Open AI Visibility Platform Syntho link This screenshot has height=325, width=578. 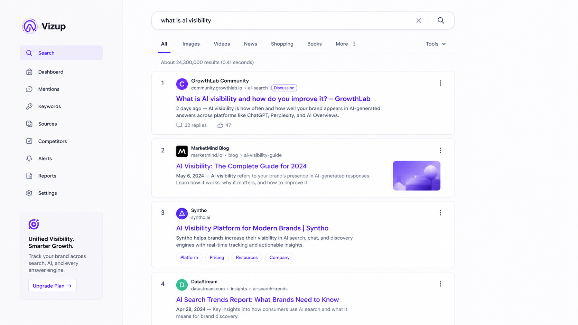coord(252,228)
